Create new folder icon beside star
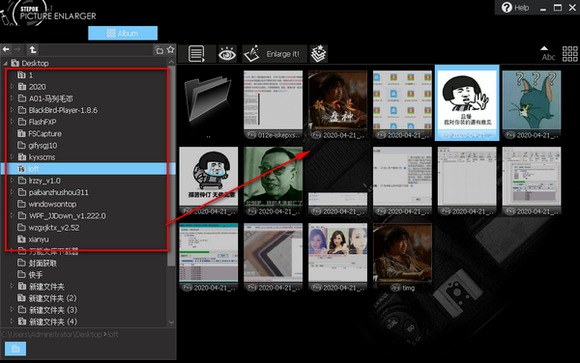This screenshot has height=363, width=580. point(159,50)
